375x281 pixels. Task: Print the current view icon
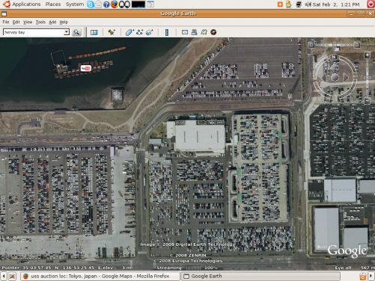pyautogui.click(x=194, y=32)
